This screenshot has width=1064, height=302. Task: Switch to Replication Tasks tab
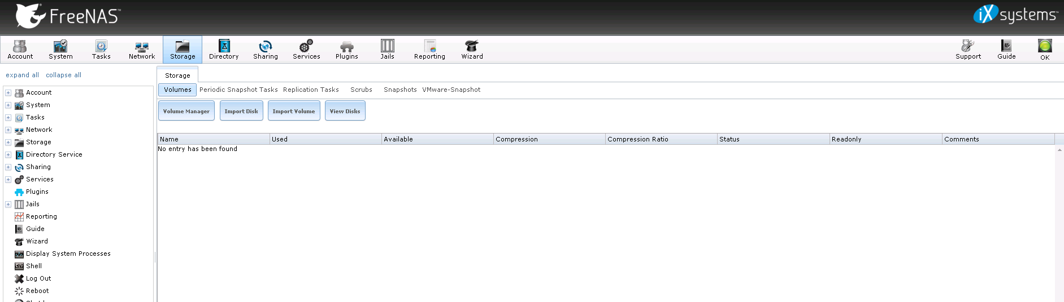[x=311, y=90]
